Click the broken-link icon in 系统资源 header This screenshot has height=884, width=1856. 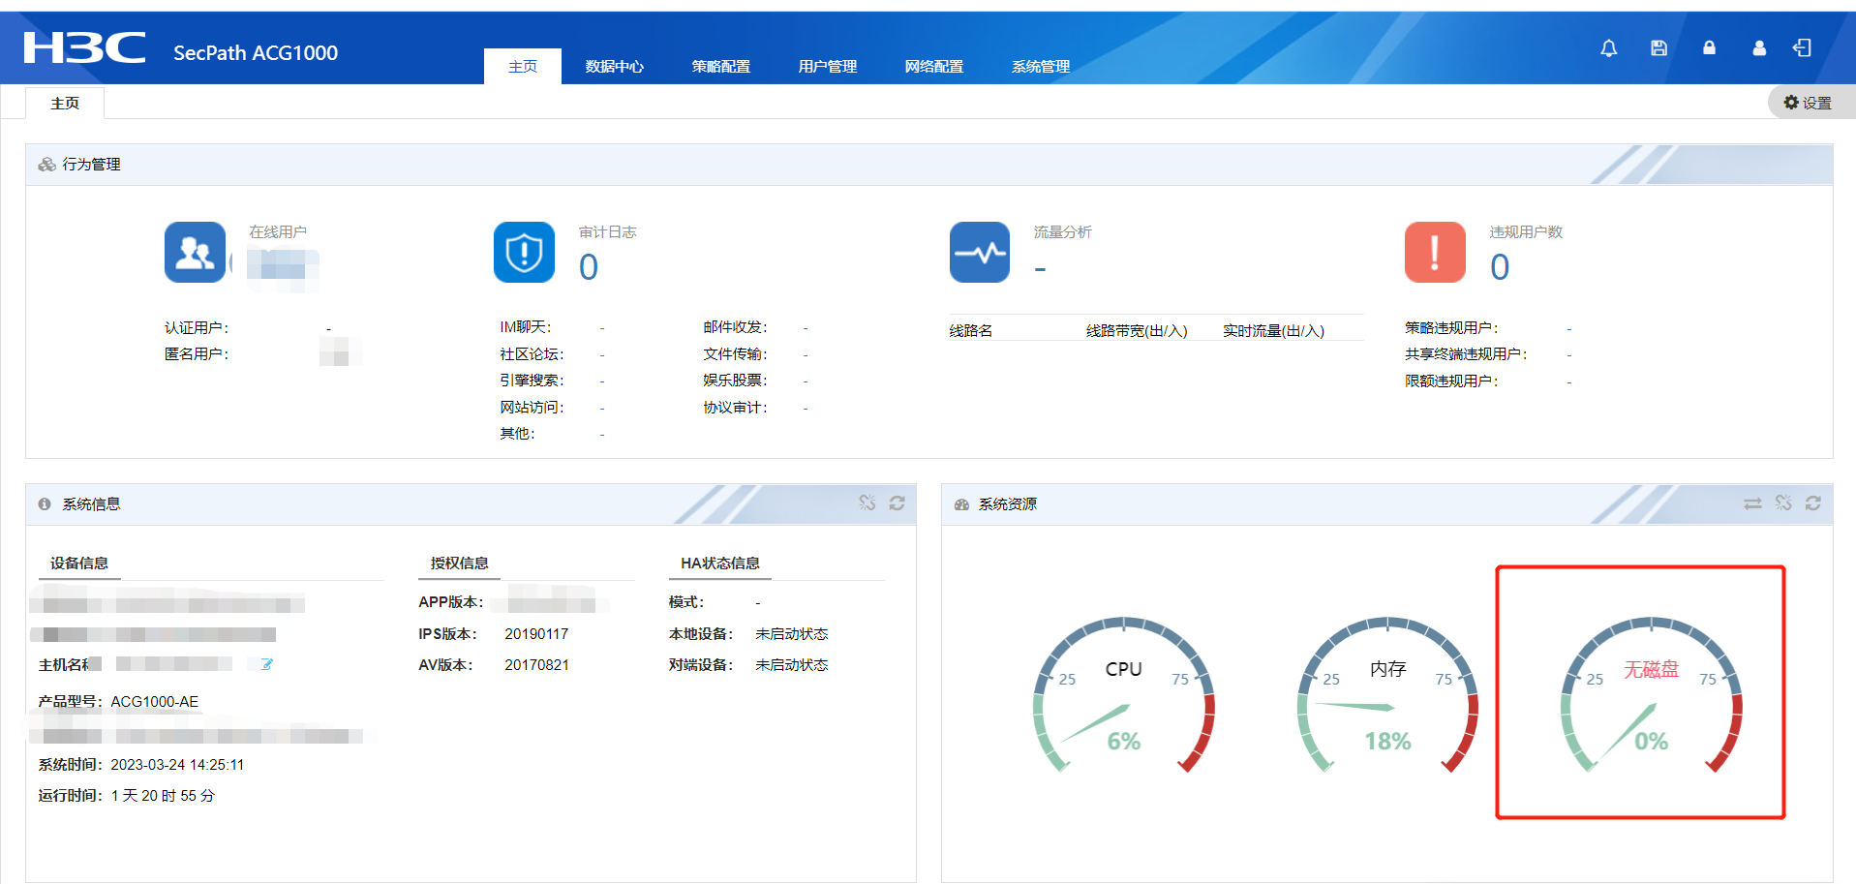(1783, 503)
